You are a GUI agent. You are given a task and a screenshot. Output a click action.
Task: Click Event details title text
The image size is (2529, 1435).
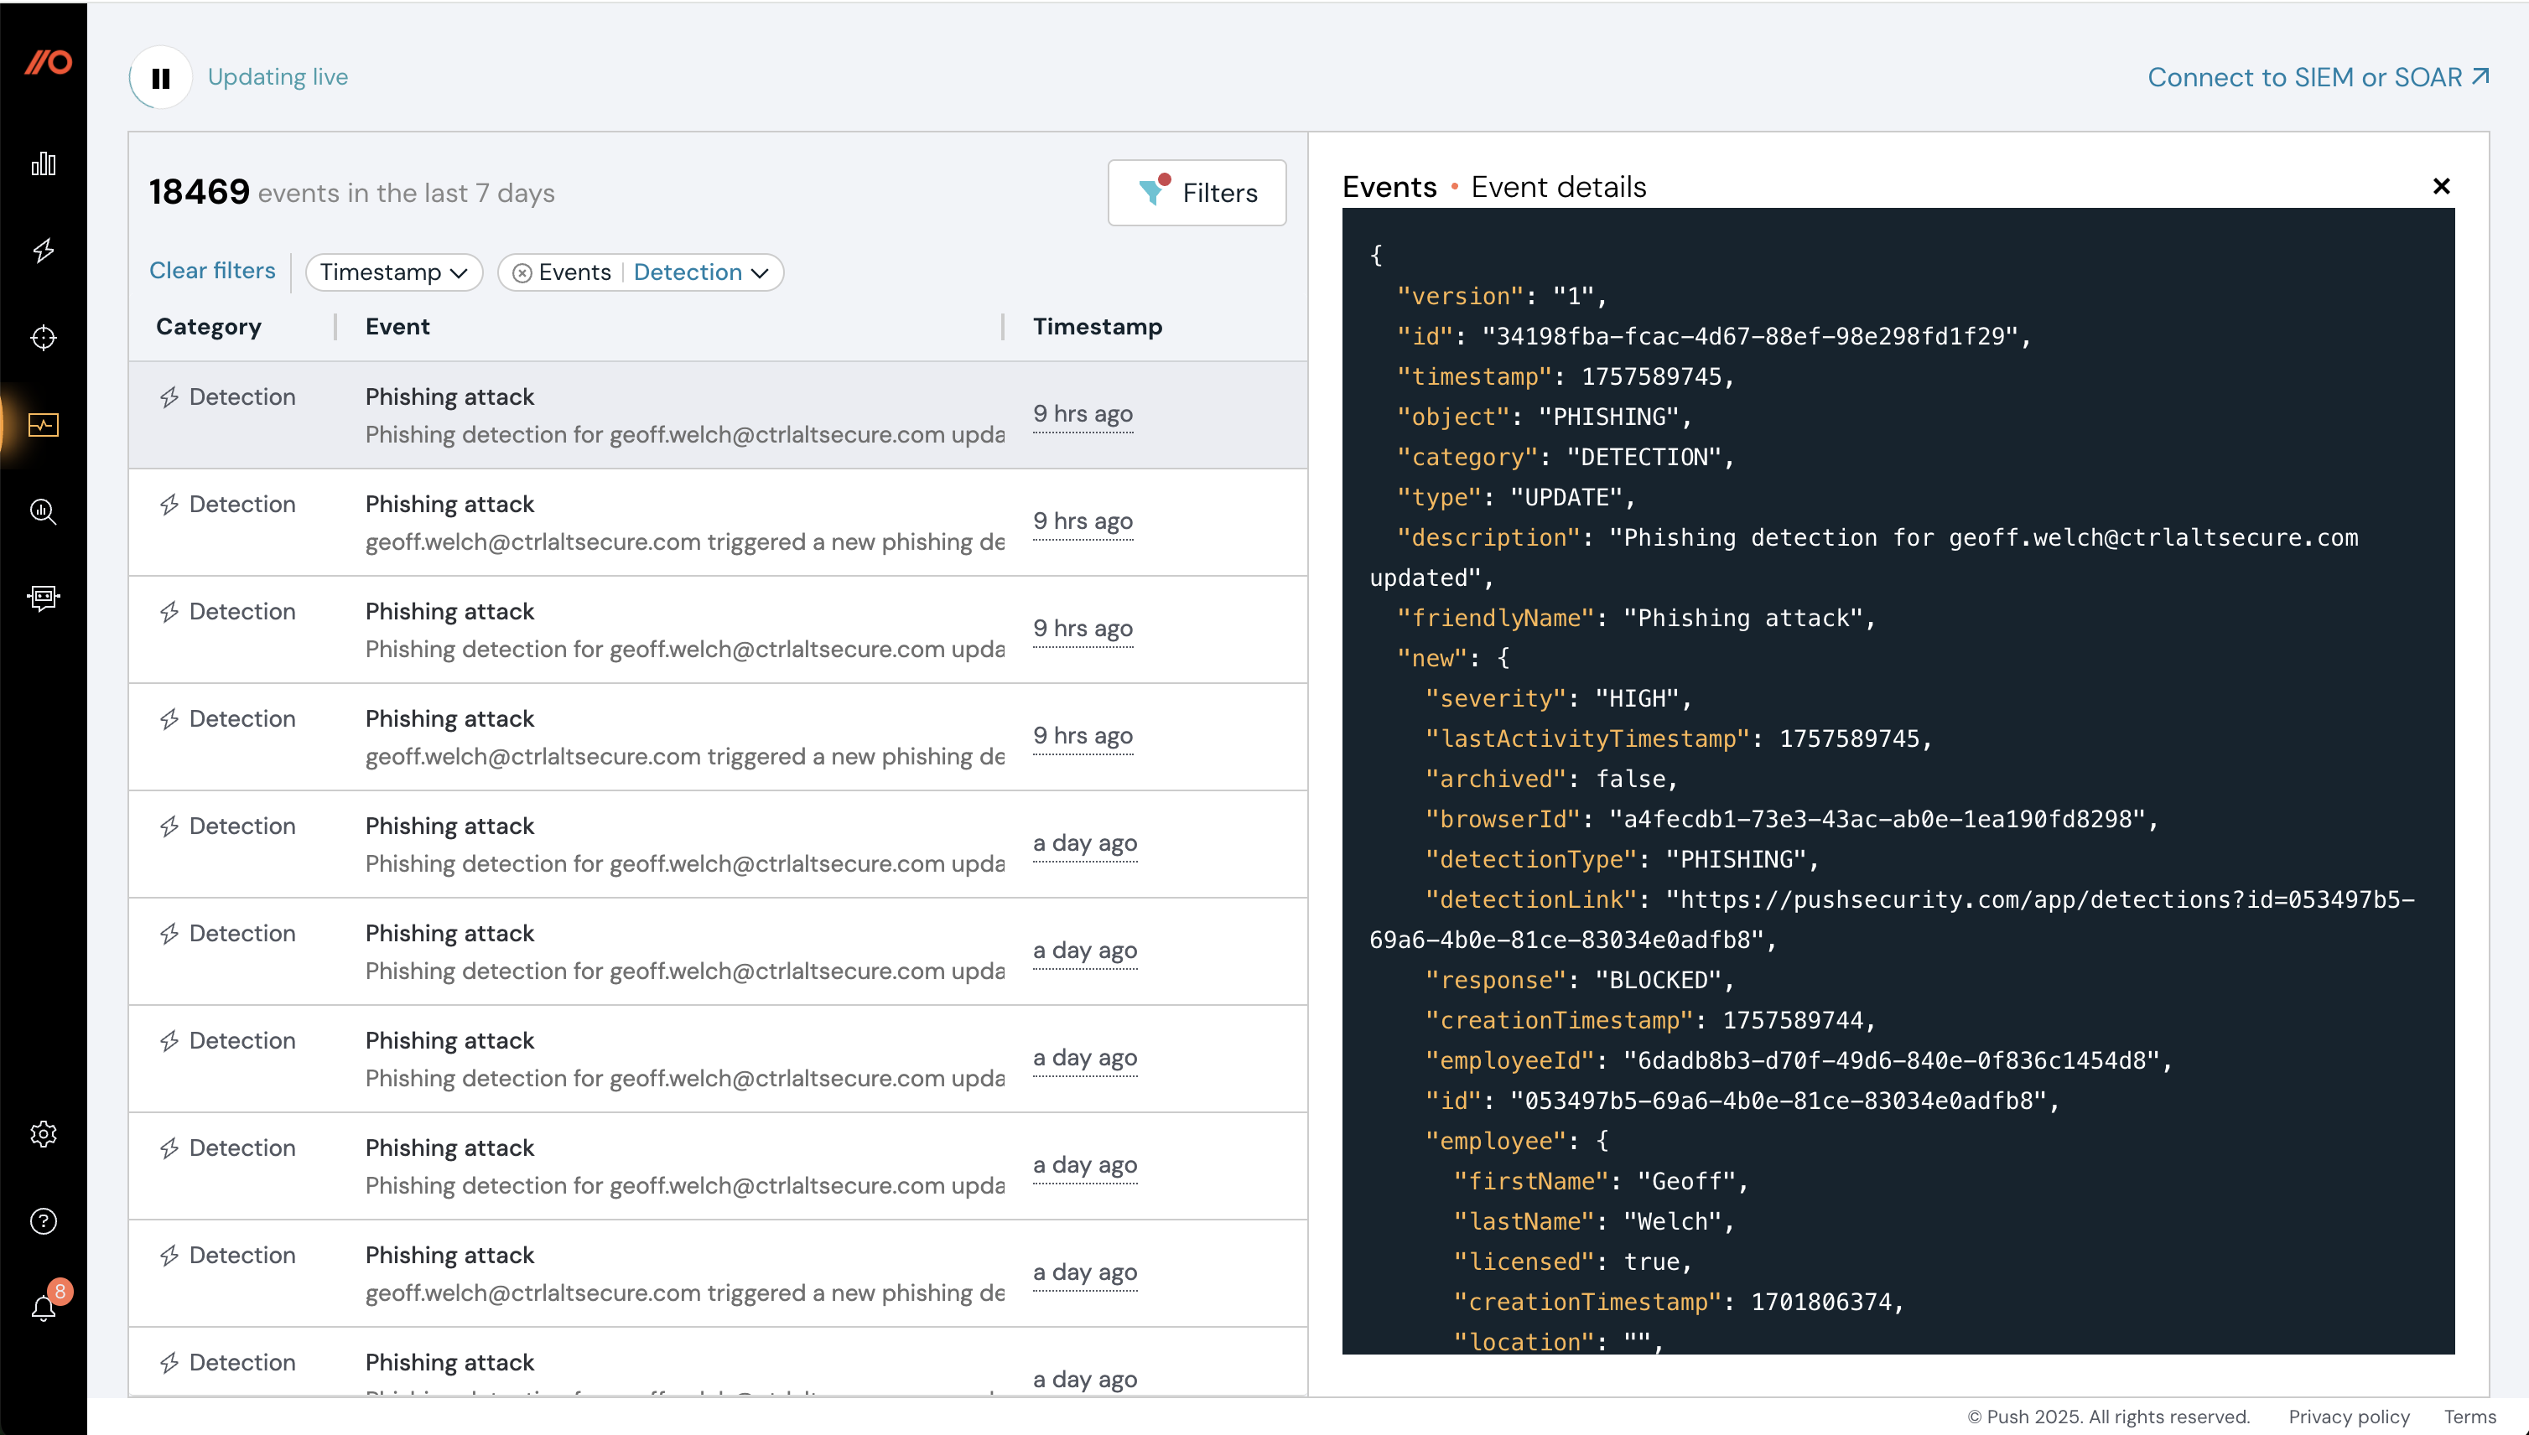(x=1558, y=186)
